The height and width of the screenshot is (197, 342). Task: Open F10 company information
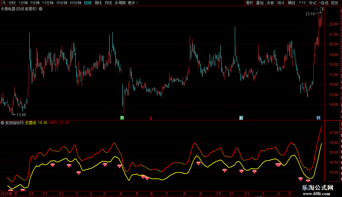[302, 3]
